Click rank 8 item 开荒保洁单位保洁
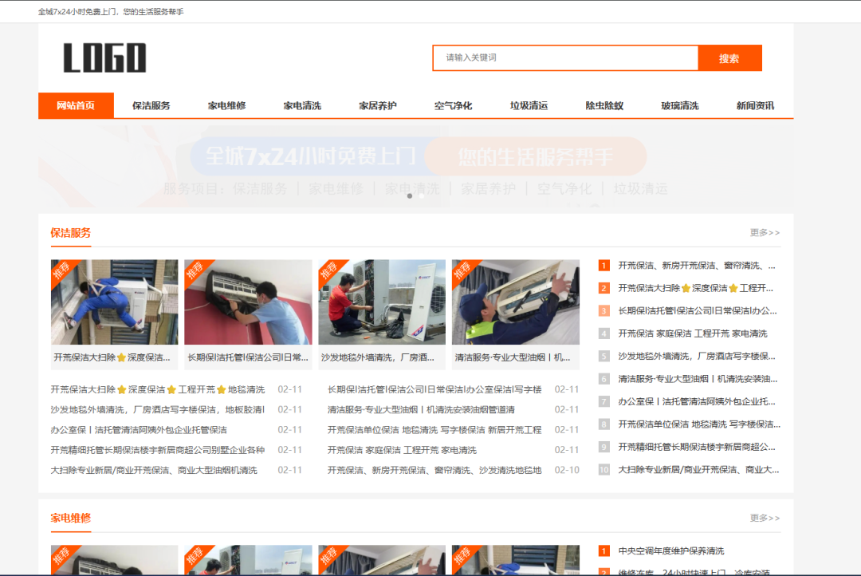 pos(699,424)
